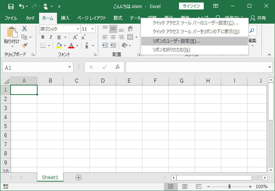The width and height of the screenshot is (275, 191).
Task: Expand the formula bar chevron
Action: pyautogui.click(x=270, y=67)
